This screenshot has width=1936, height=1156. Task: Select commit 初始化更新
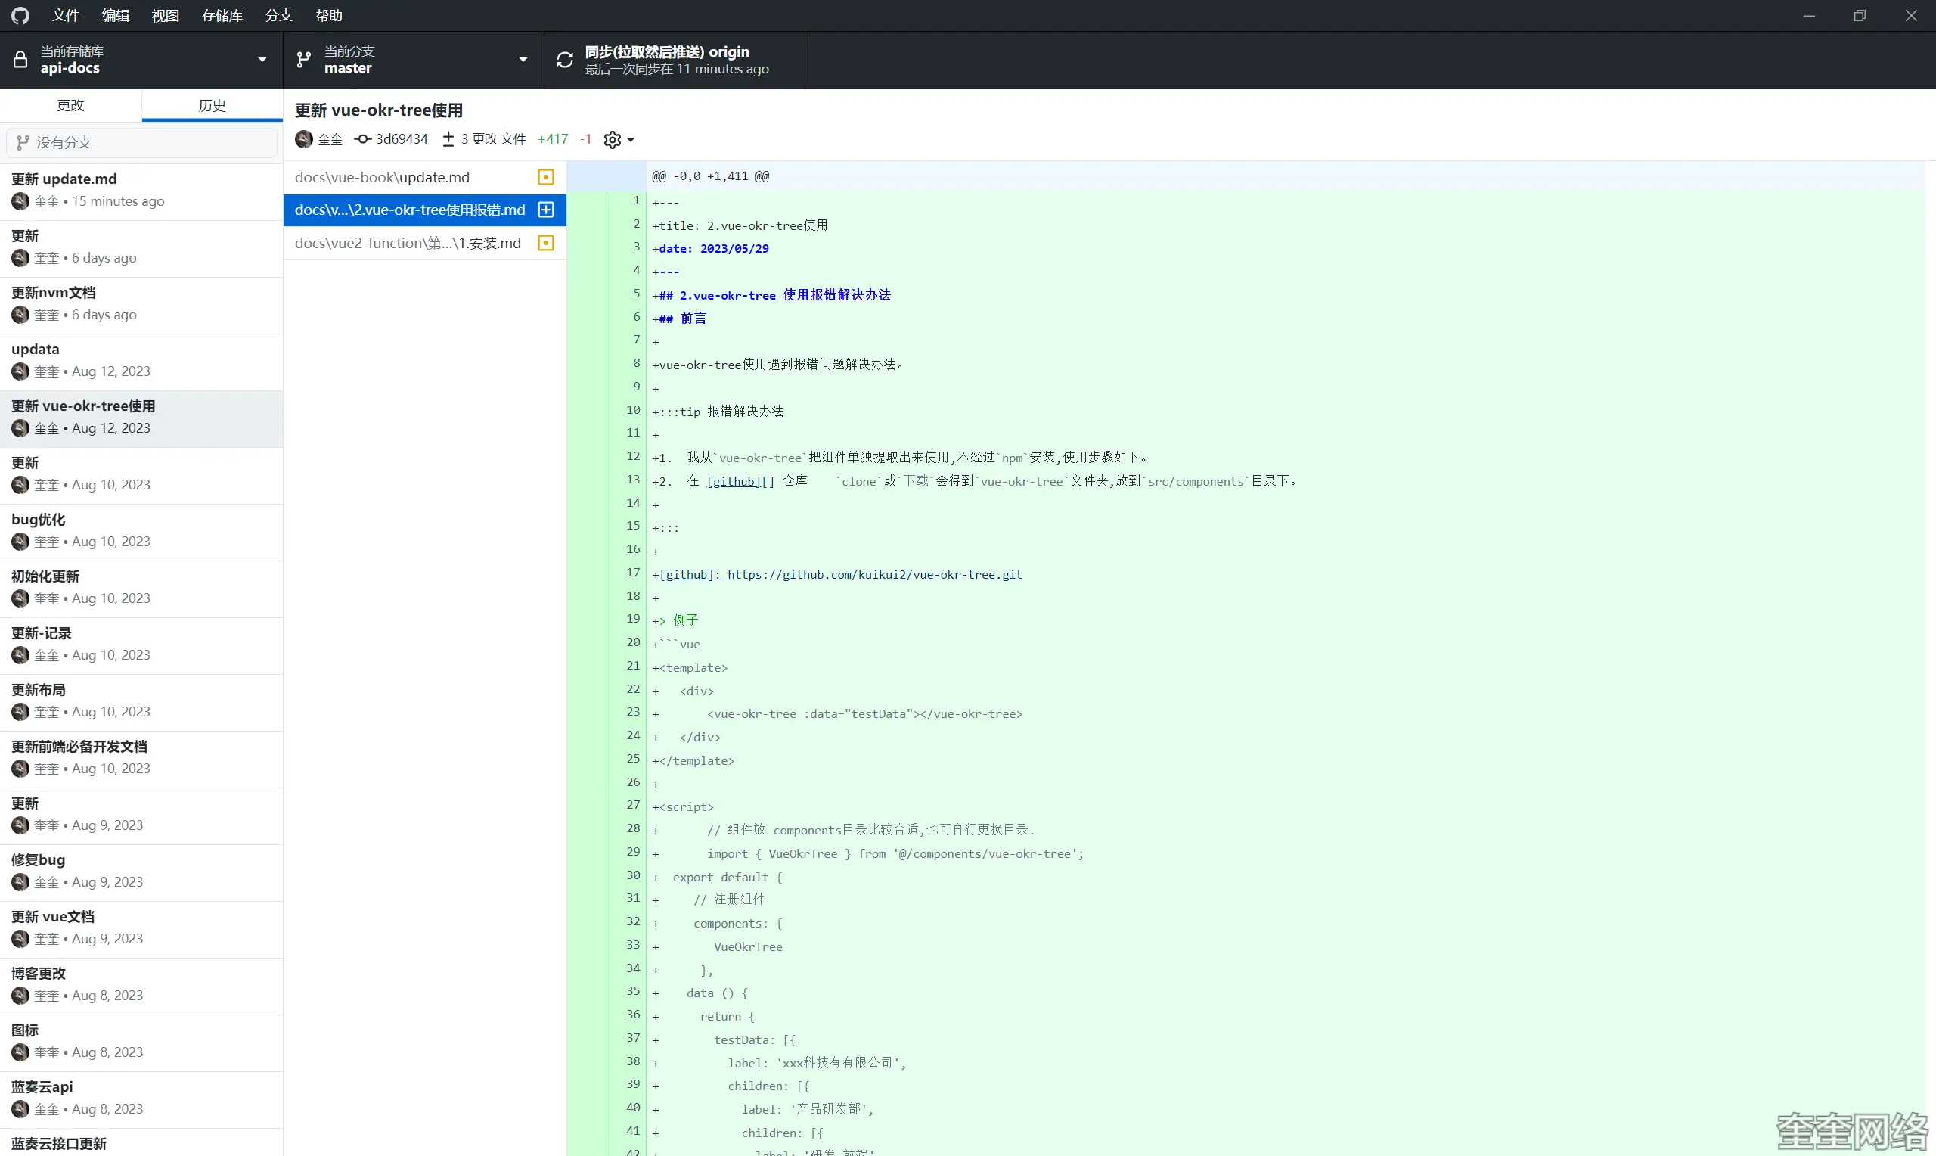(141, 589)
